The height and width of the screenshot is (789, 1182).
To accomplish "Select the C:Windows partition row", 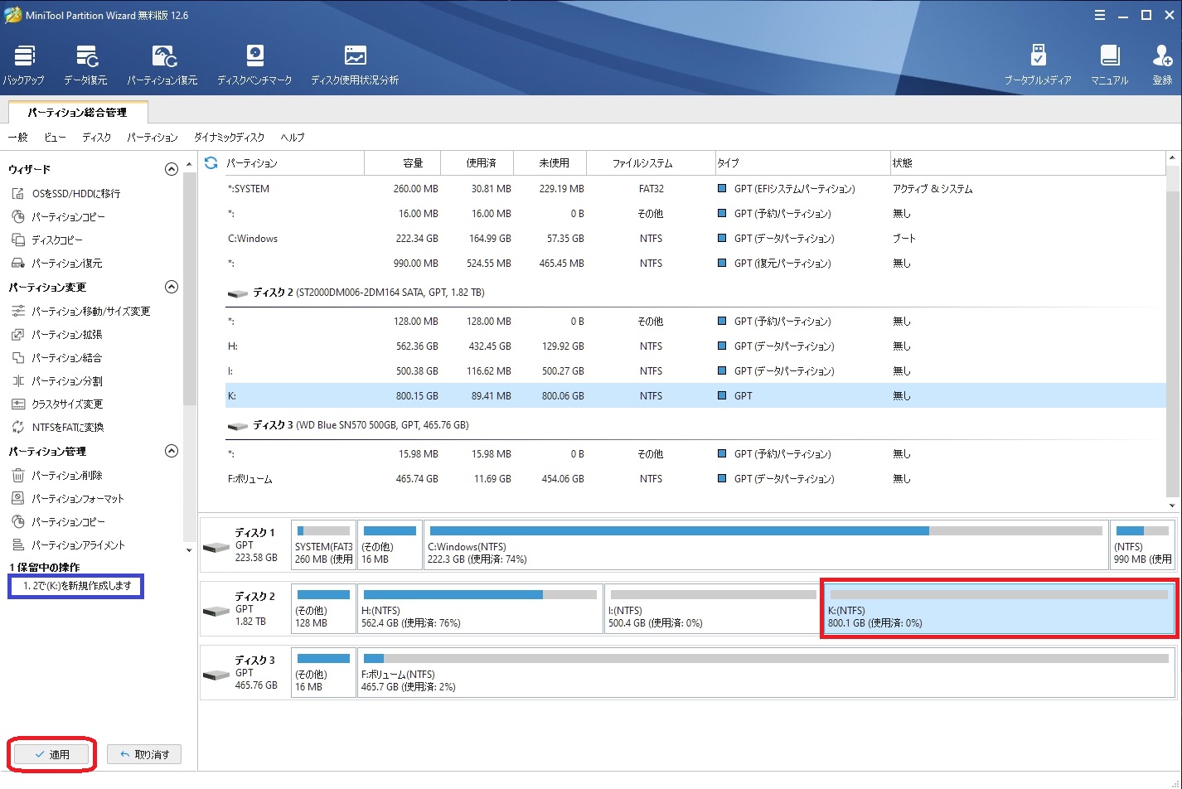I will [695, 239].
